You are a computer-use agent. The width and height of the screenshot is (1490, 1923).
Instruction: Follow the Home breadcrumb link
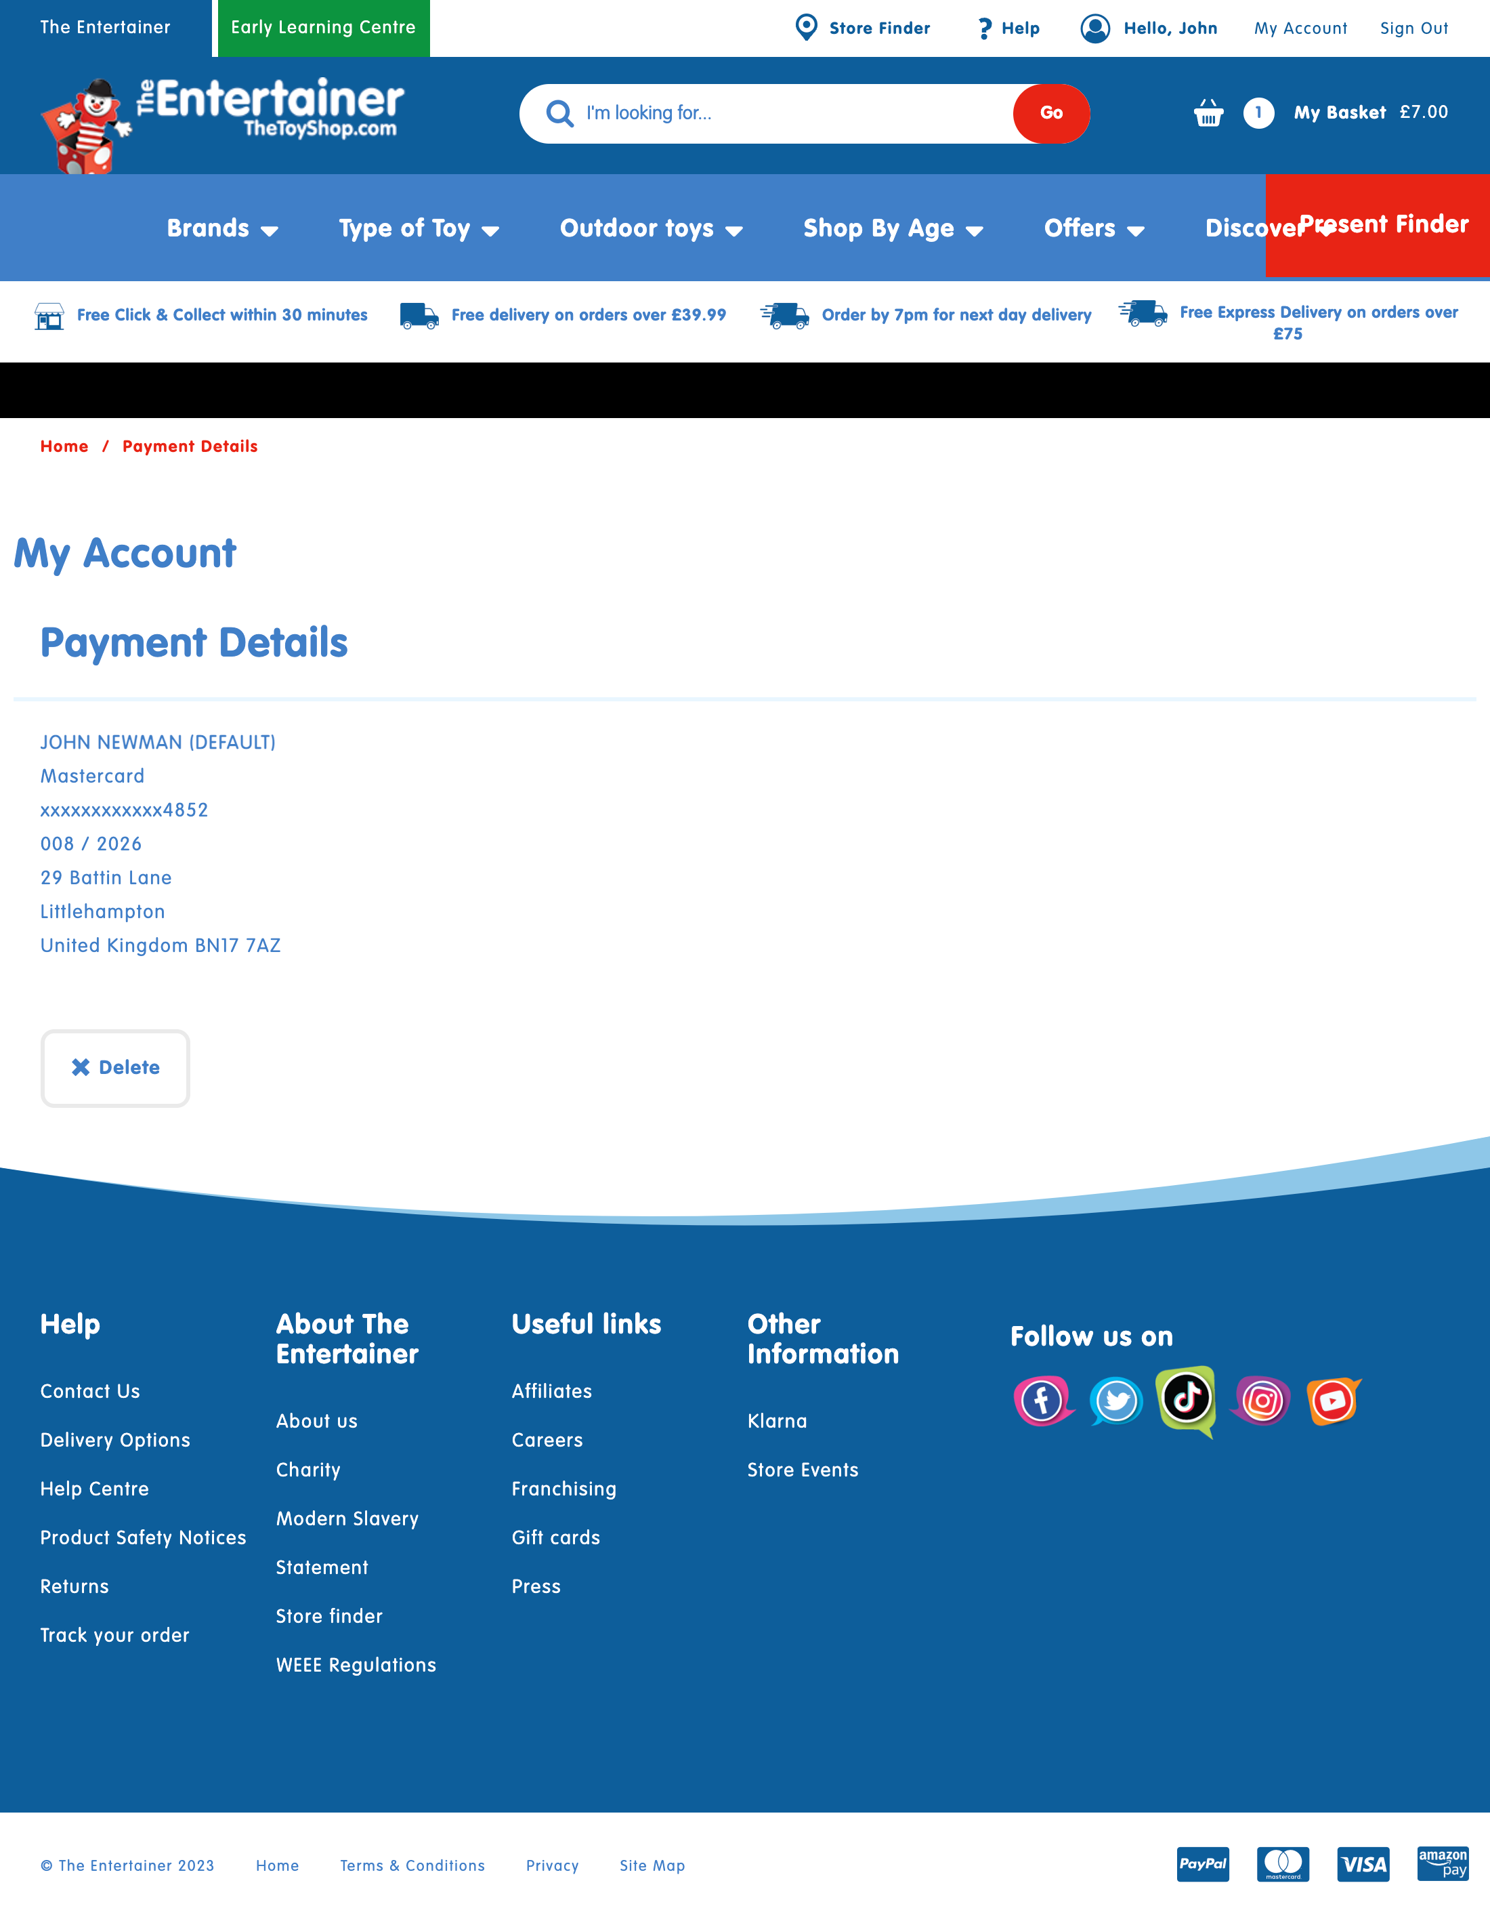64,446
